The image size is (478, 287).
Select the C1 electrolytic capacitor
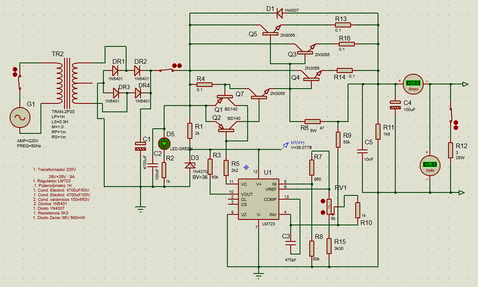140,146
